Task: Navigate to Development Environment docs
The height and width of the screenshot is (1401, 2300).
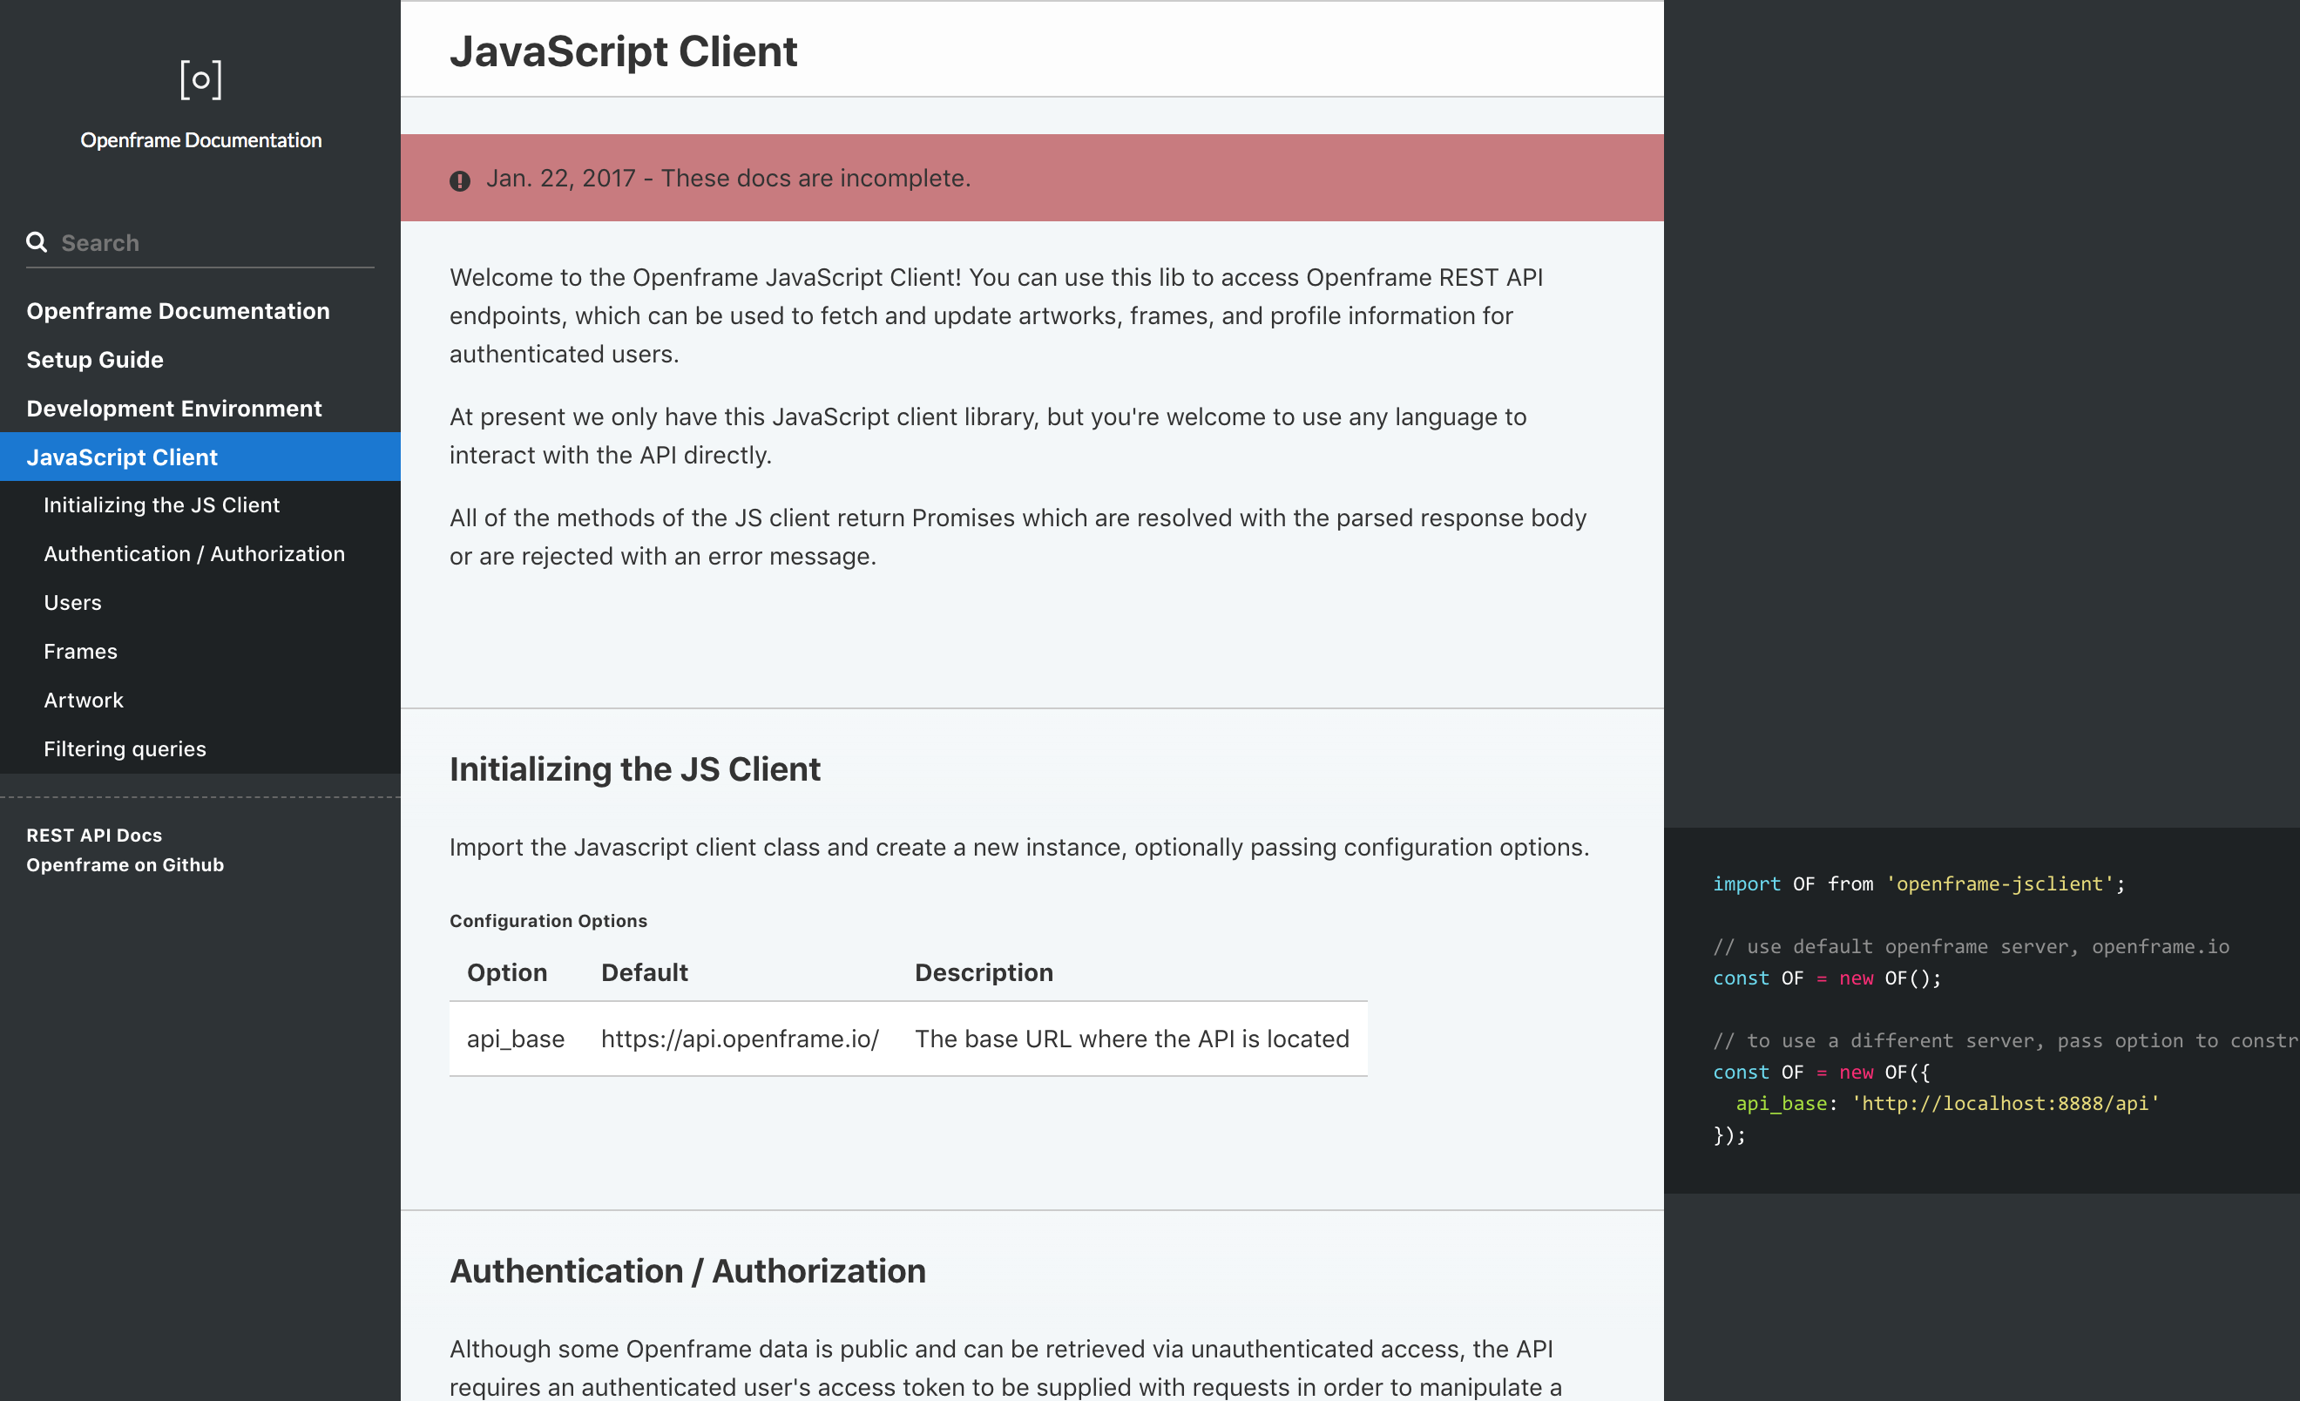Action: (x=173, y=408)
